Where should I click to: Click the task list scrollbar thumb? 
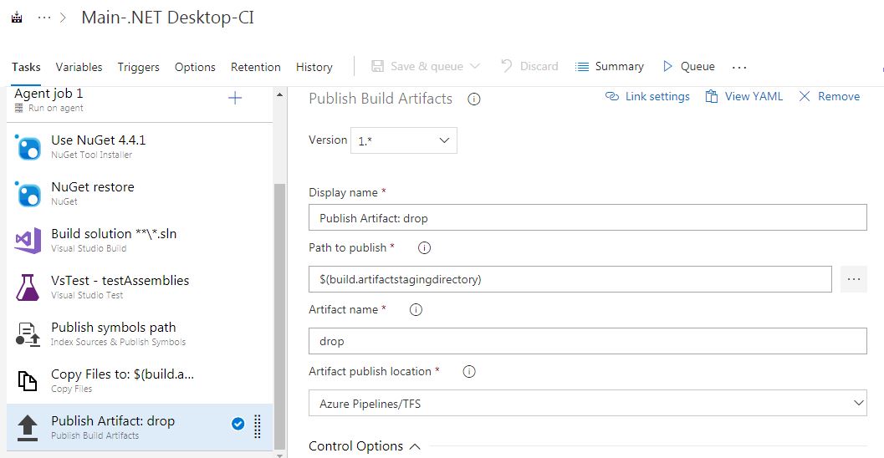279,315
